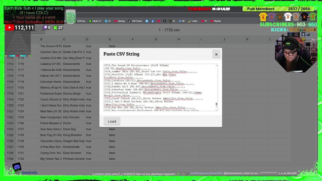Click the Facebook bookmark icon

pos(153,21)
